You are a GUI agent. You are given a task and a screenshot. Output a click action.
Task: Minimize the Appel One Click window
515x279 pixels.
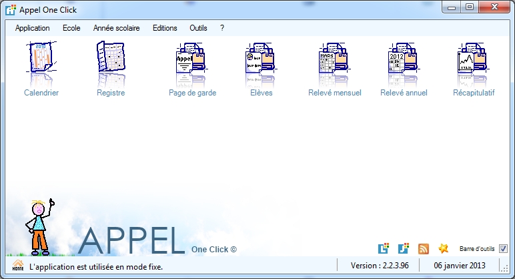tap(451, 7)
